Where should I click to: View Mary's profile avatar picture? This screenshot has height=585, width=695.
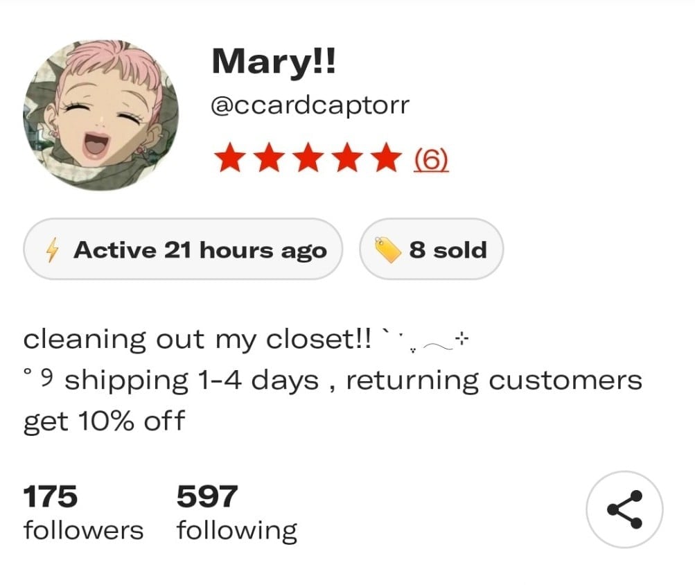101,115
